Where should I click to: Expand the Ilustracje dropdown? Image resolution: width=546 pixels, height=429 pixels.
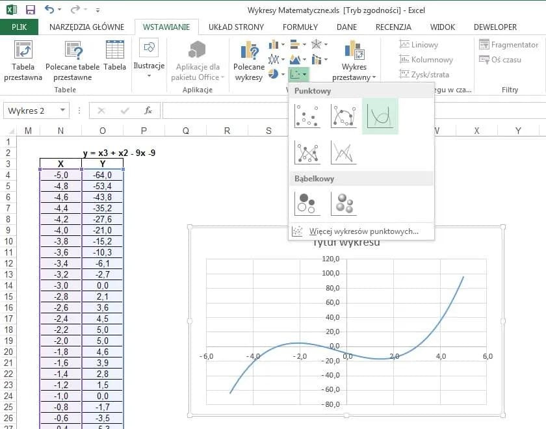coord(149,76)
